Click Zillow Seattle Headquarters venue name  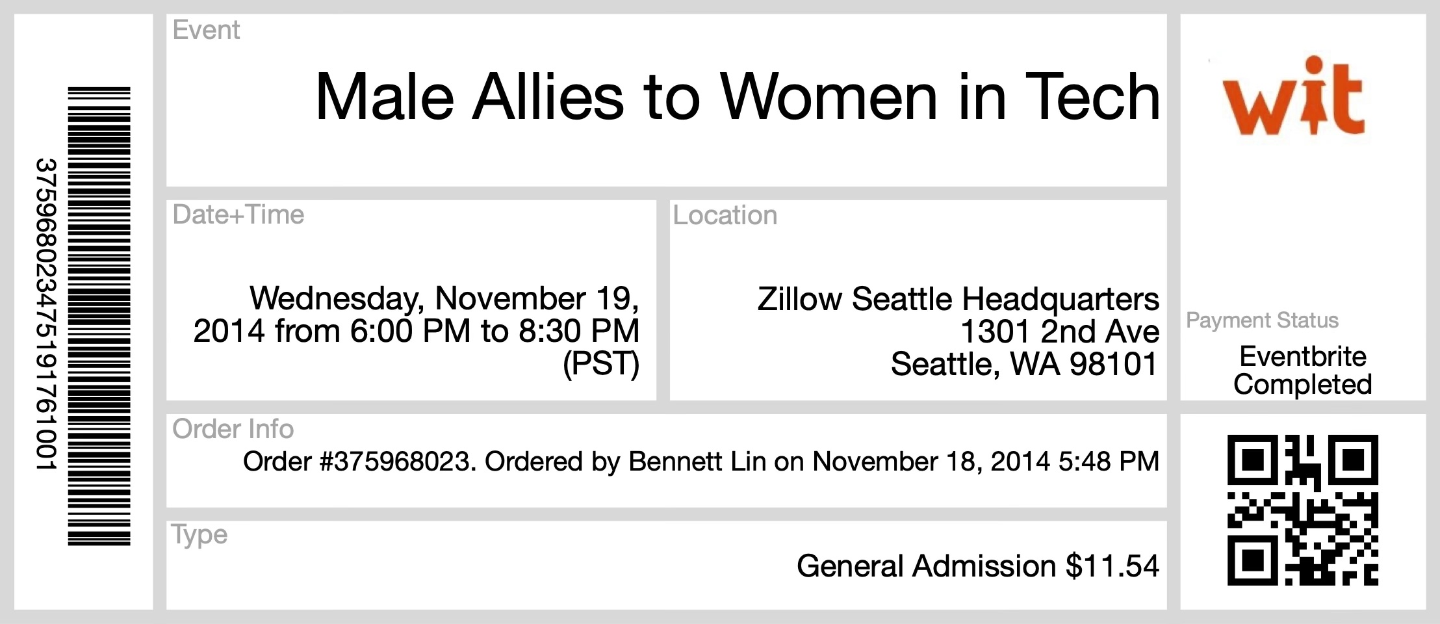958,299
